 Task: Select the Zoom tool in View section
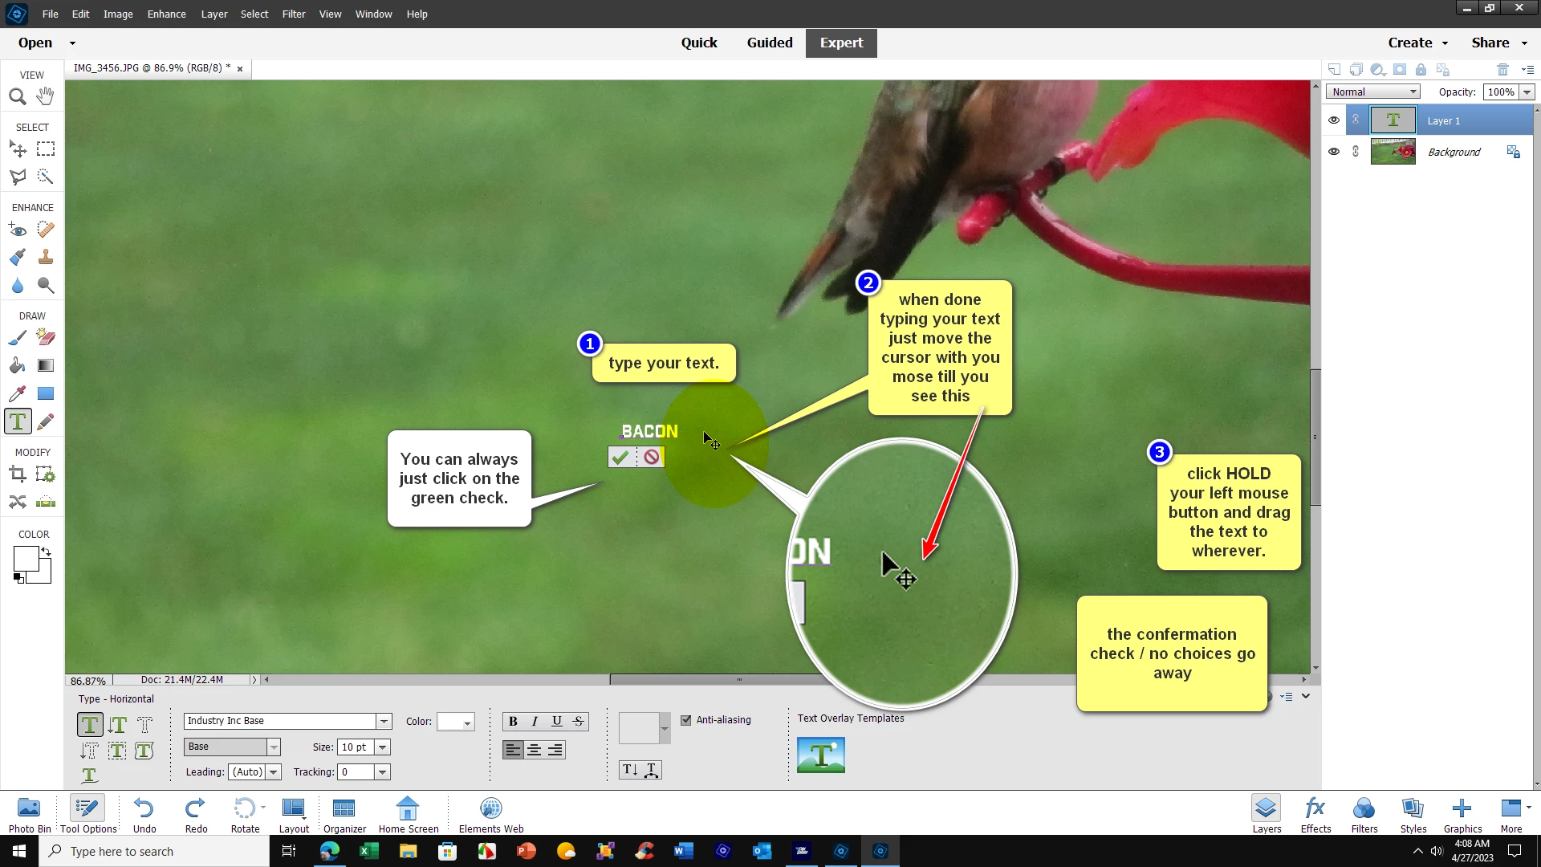(17, 97)
